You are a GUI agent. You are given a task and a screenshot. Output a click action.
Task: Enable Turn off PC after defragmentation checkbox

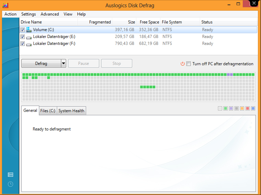188,64
